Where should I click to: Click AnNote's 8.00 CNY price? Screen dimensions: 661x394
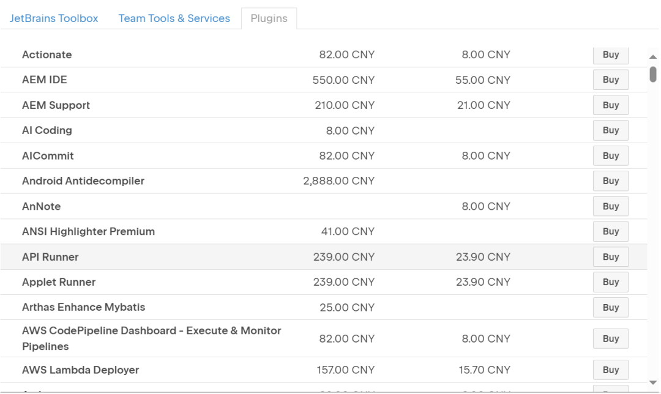(486, 206)
